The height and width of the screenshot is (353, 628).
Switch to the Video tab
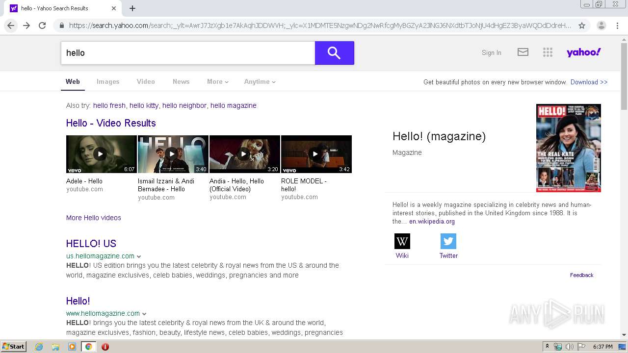pyautogui.click(x=146, y=82)
